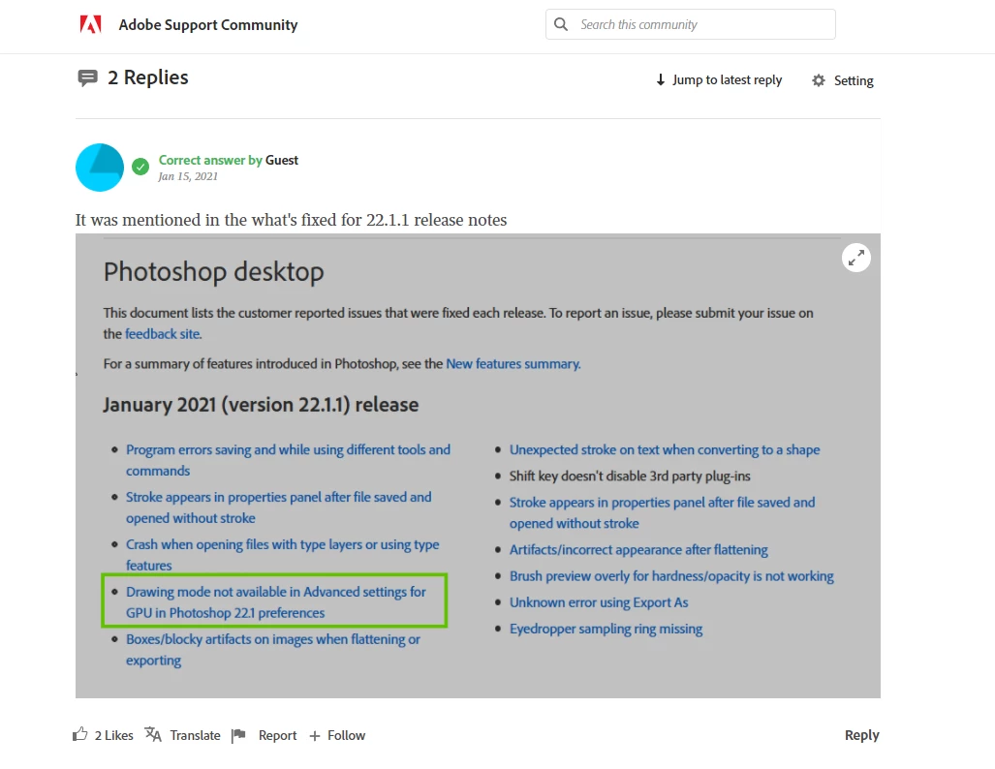Click Artifacts/incorrect appearance after flattening
Screen dimensions: 995x769
point(638,549)
